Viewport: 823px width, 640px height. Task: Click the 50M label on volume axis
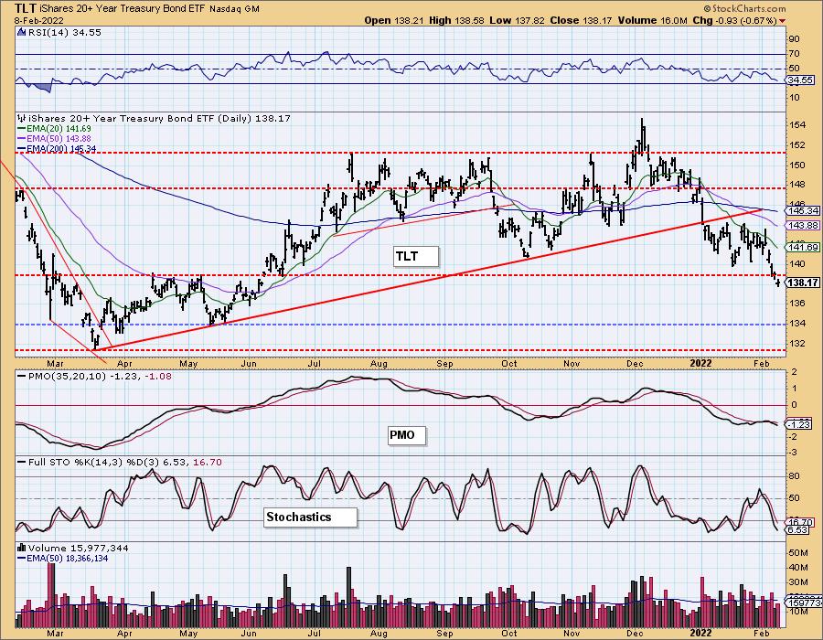tap(797, 553)
